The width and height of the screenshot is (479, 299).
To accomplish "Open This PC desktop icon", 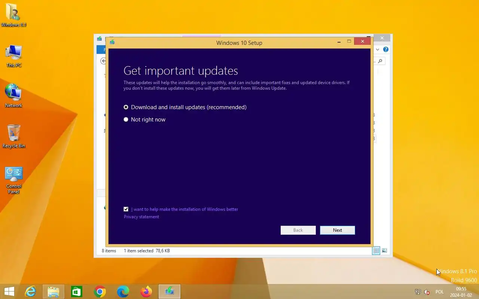I will [x=13, y=56].
